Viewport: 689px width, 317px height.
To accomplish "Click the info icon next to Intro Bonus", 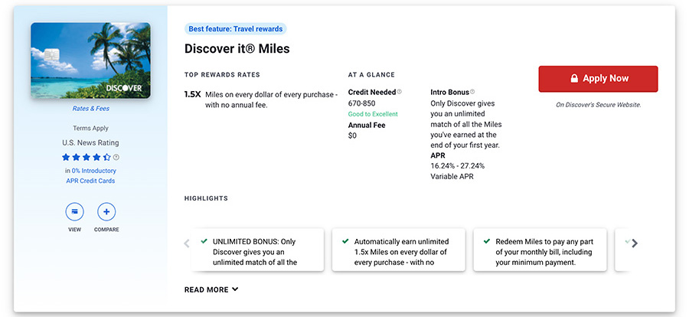I will [x=472, y=92].
